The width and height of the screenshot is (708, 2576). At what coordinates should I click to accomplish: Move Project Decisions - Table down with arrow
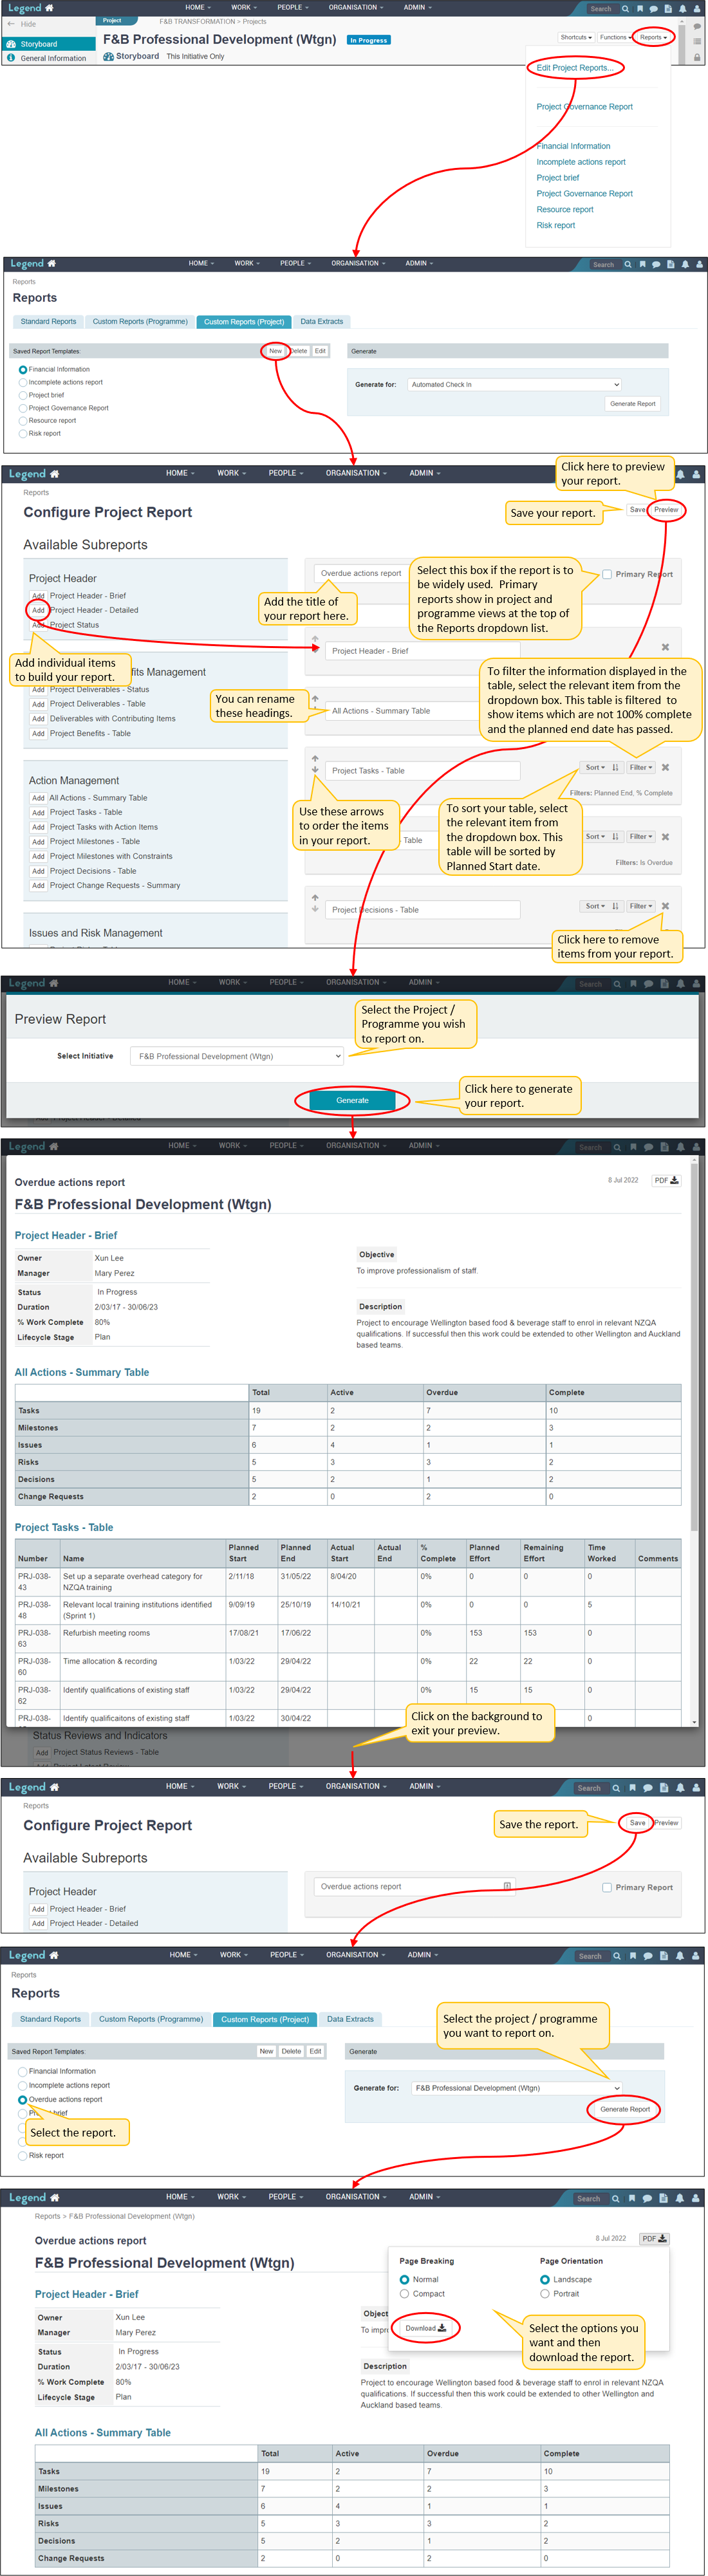315,909
